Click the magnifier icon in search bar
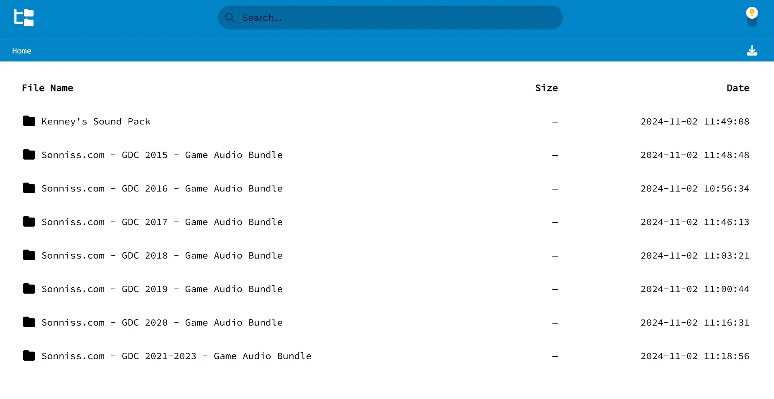Viewport: 774px width, 399px height. (230, 18)
